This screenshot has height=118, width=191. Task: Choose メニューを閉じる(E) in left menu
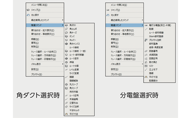[39, 5]
